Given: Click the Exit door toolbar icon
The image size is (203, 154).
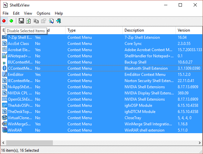Looking at the screenshot, I should [59, 21].
